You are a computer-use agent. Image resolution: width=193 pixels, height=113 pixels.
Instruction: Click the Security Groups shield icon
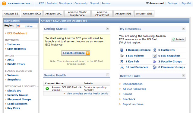[154, 61]
